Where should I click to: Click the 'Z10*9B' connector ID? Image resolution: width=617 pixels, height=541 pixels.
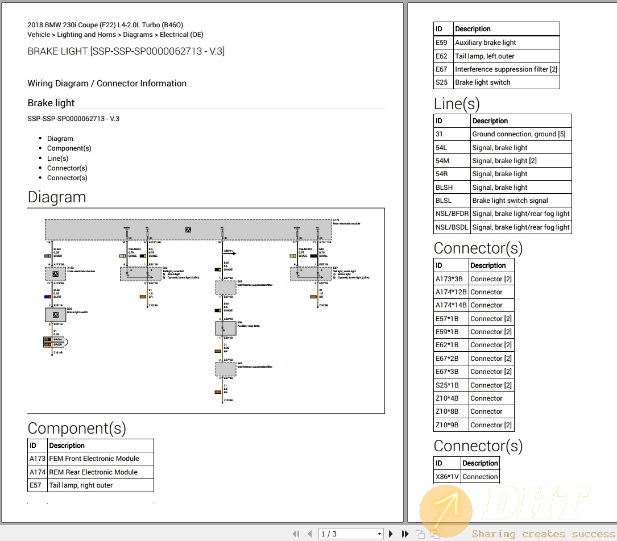[x=451, y=425]
